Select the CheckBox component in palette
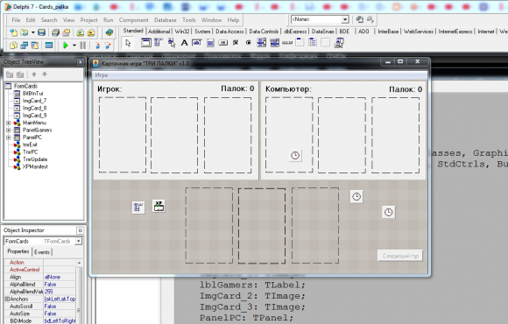 pos(236,43)
